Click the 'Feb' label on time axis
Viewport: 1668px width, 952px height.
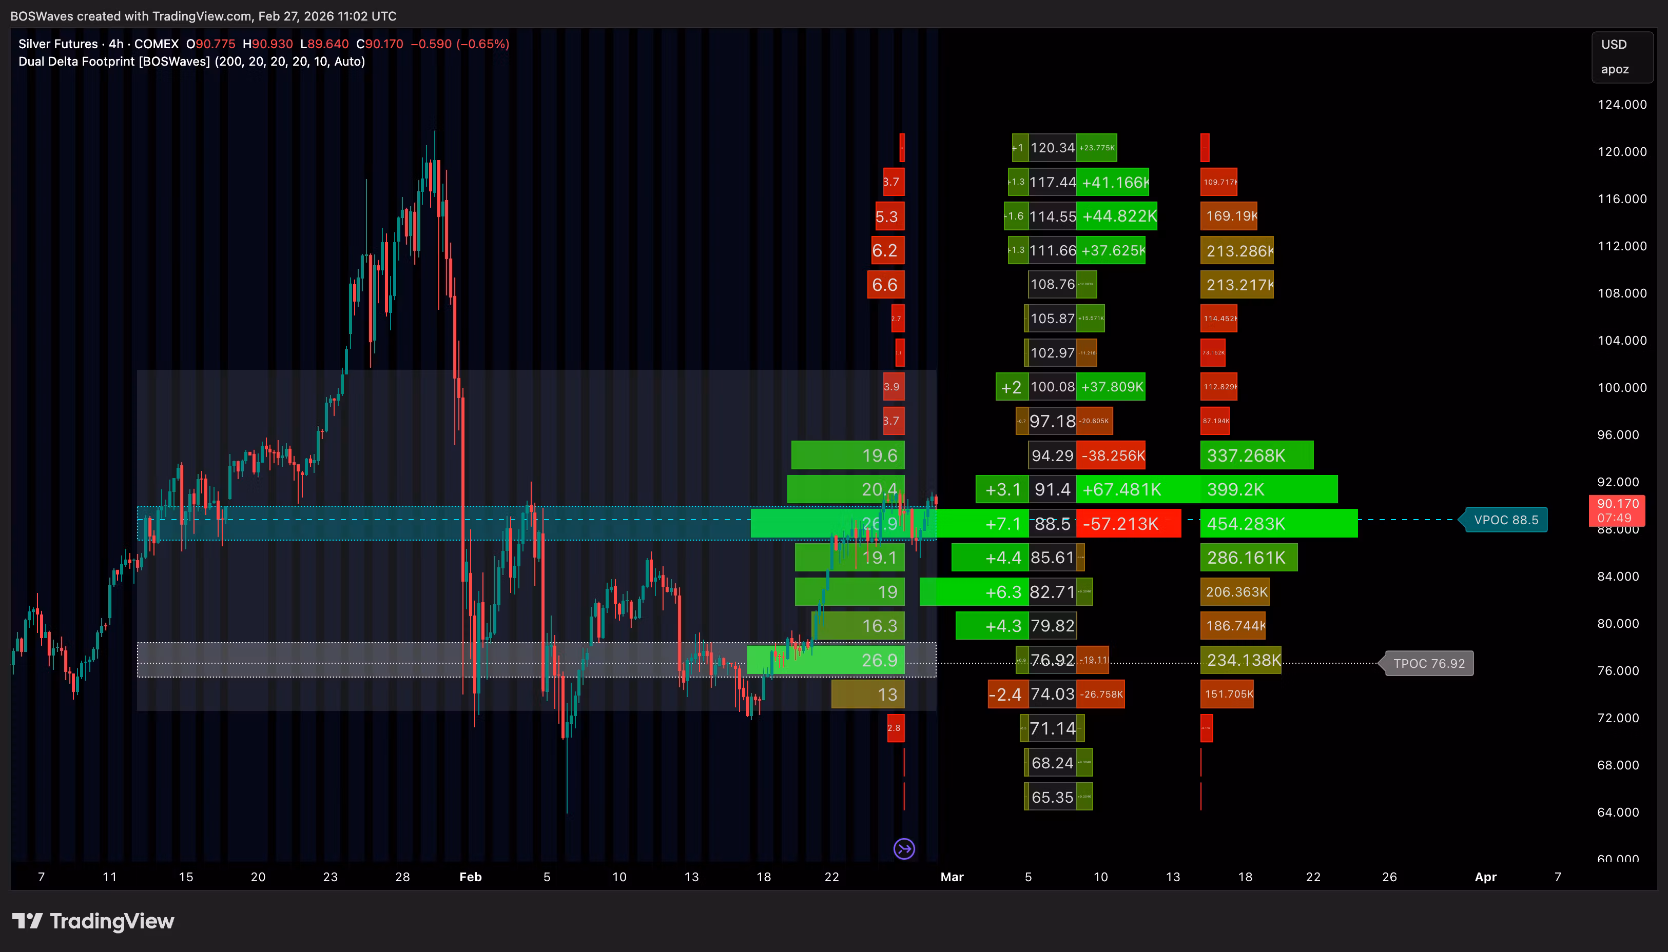tap(470, 877)
